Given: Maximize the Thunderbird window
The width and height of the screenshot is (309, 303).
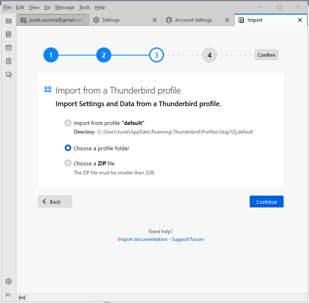Looking at the screenshot, I should 280,7.
